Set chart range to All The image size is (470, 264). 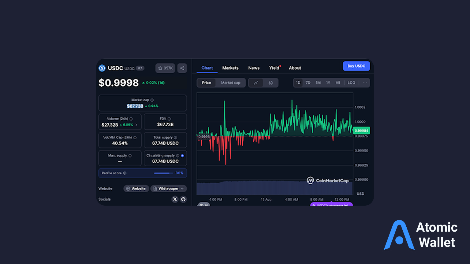coord(338,83)
